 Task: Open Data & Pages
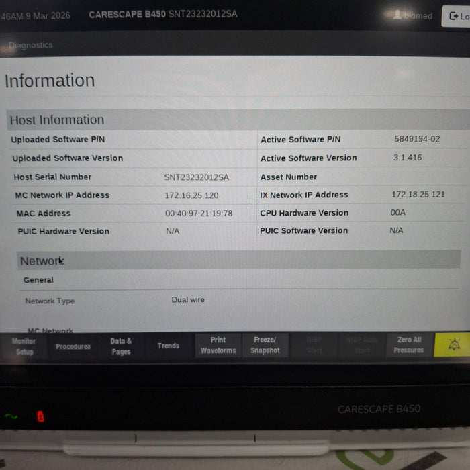tap(121, 346)
